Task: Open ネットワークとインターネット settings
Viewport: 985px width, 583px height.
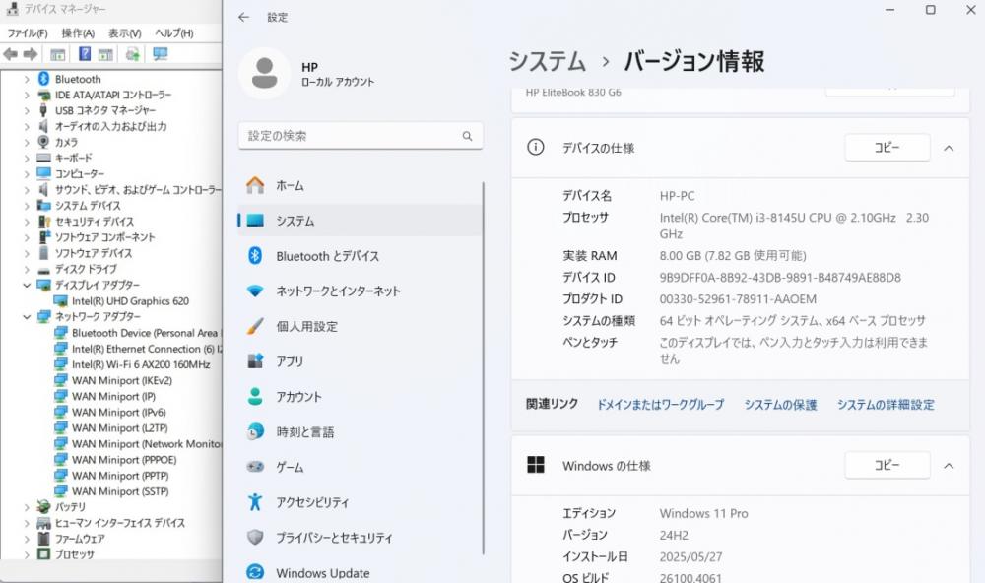Action: [360, 291]
